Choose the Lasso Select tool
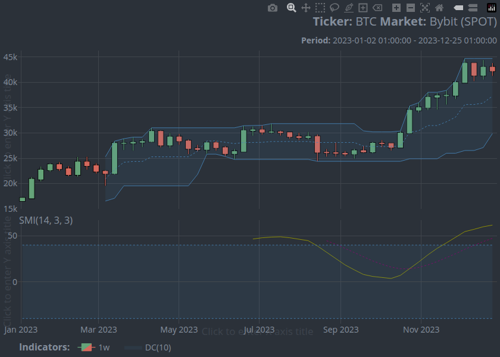 [x=335, y=8]
